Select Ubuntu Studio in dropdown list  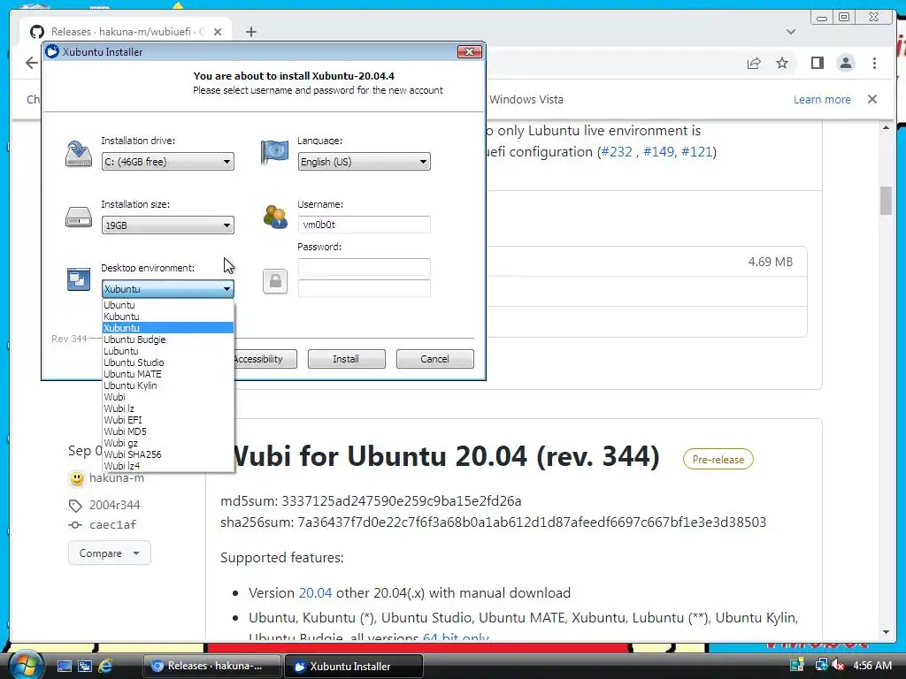coord(167,362)
